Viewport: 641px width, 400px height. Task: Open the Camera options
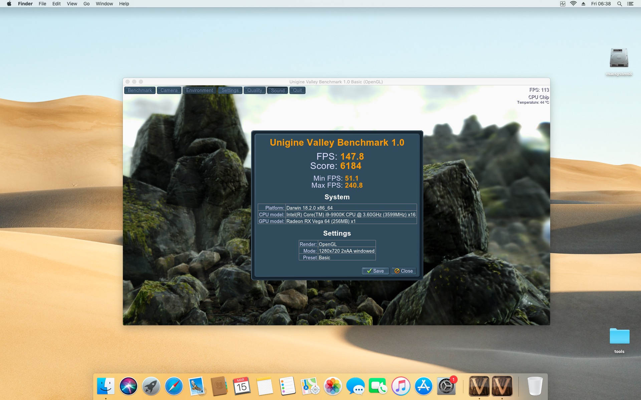pyautogui.click(x=169, y=90)
